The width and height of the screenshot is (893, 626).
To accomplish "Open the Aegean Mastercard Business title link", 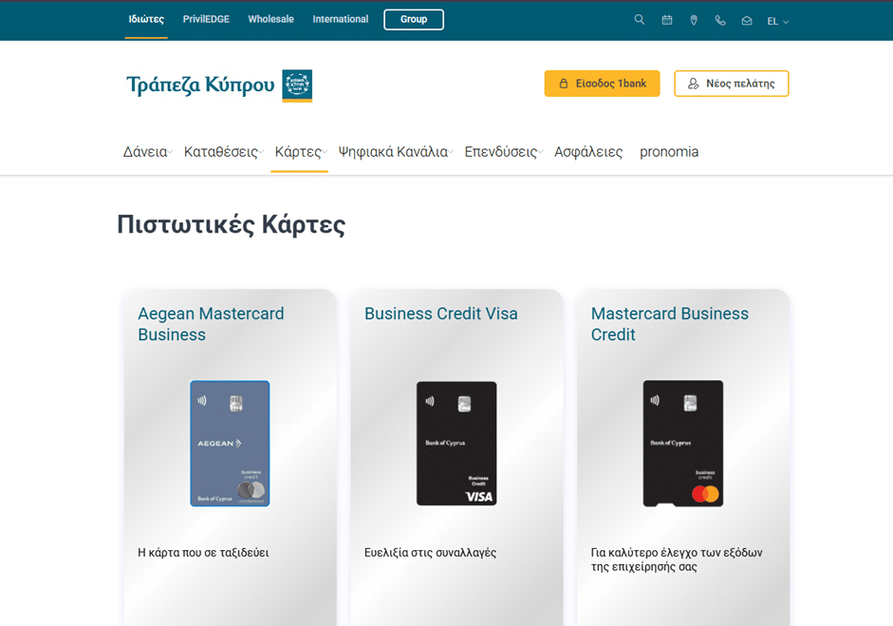I will click(x=211, y=324).
